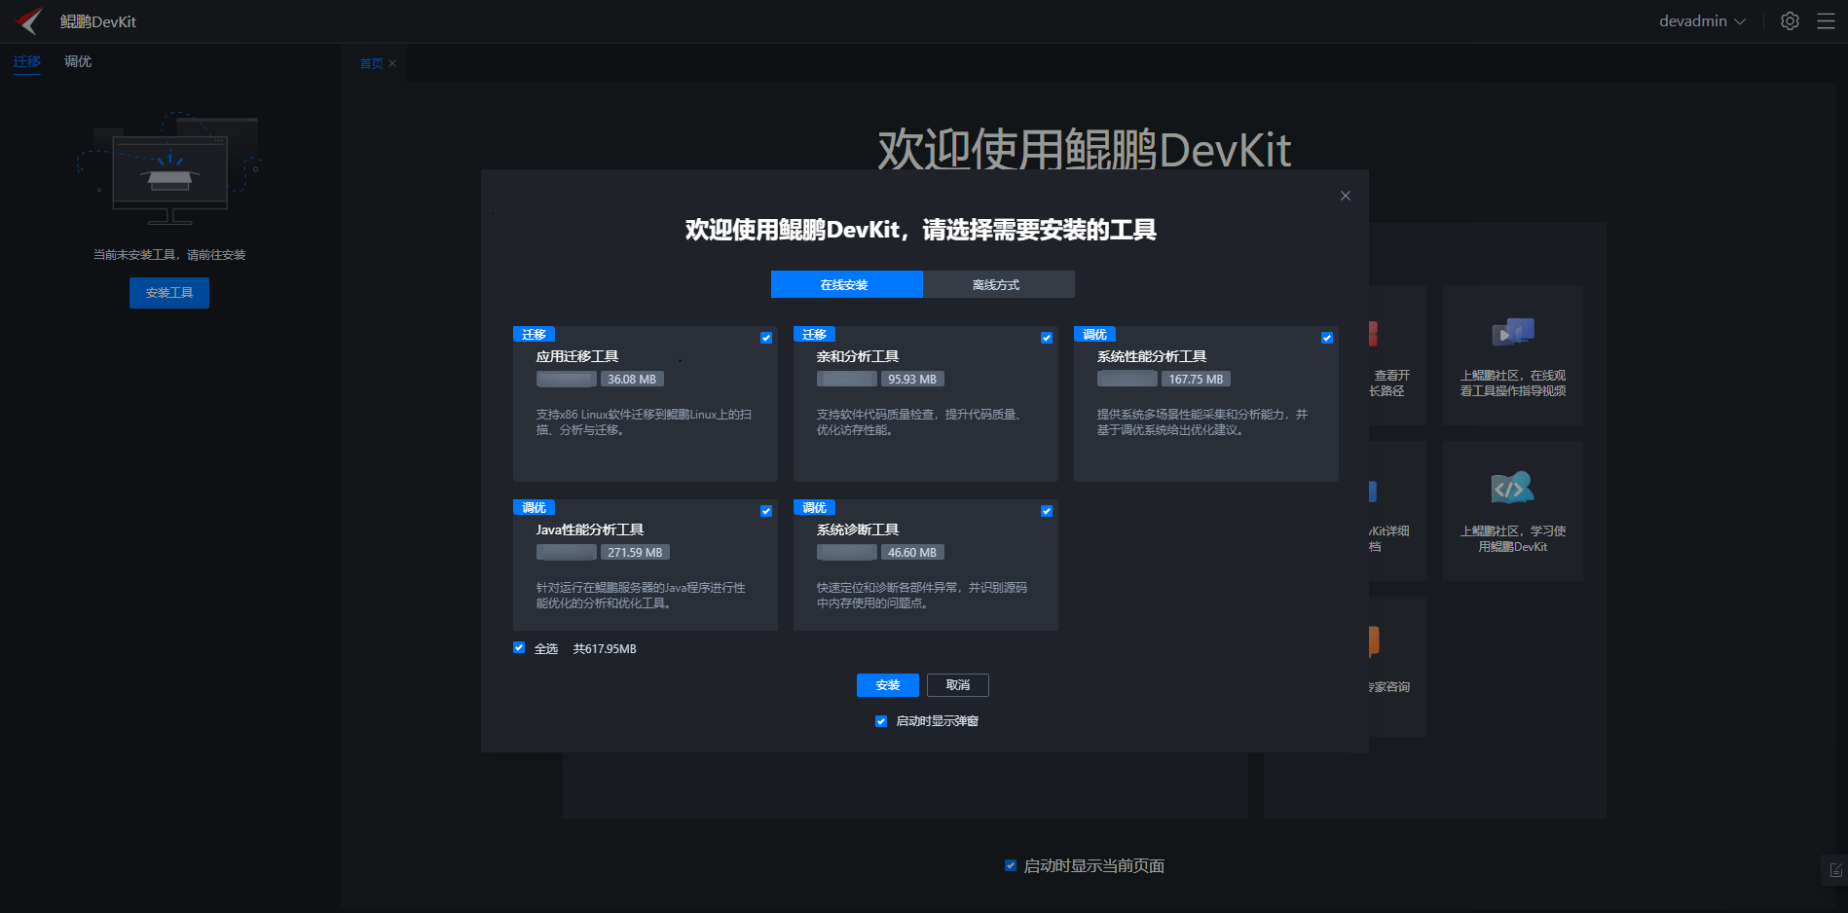Click the Java性能分析工具 version field
Image resolution: width=1848 pixels, height=913 pixels.
point(567,552)
